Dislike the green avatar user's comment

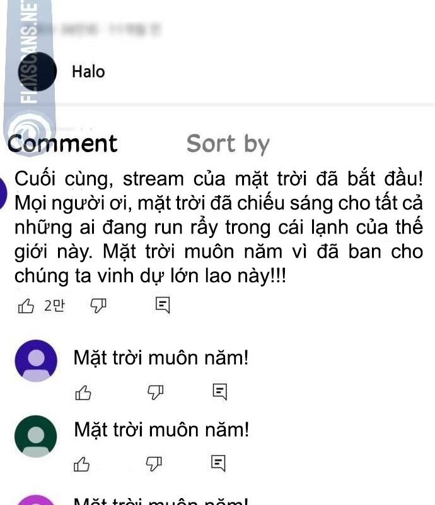point(154,464)
